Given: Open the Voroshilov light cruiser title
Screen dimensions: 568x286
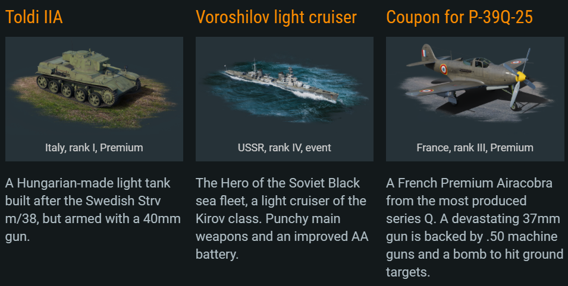Looking at the screenshot, I should coord(276,17).
